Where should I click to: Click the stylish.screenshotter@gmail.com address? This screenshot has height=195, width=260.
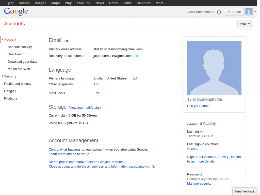[118, 49]
